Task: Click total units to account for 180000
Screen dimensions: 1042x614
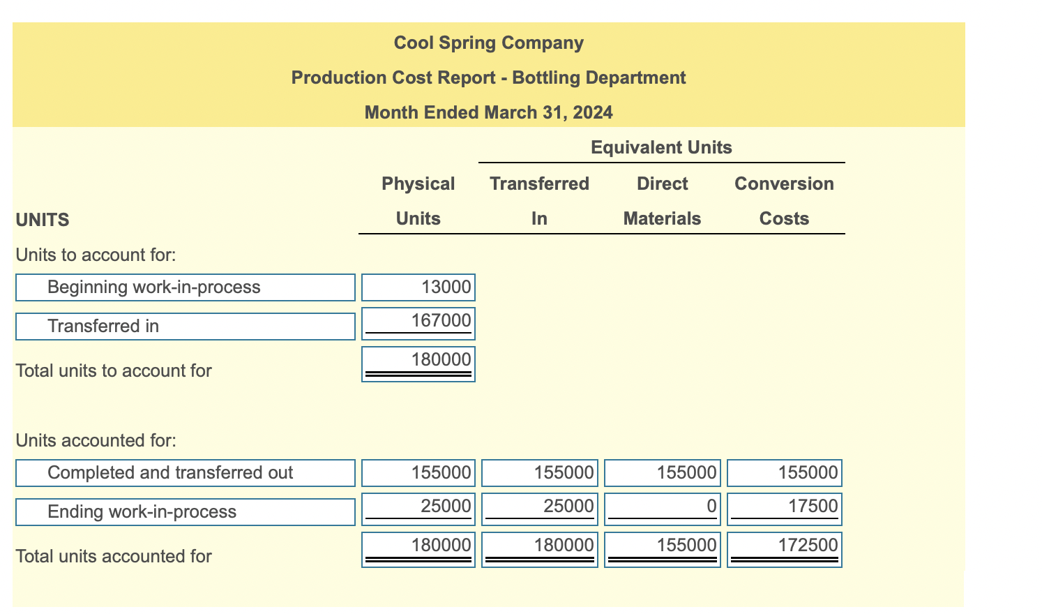Action: coord(418,364)
